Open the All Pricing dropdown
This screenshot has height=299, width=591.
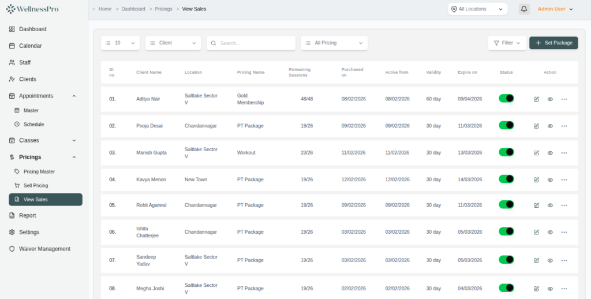pos(334,43)
